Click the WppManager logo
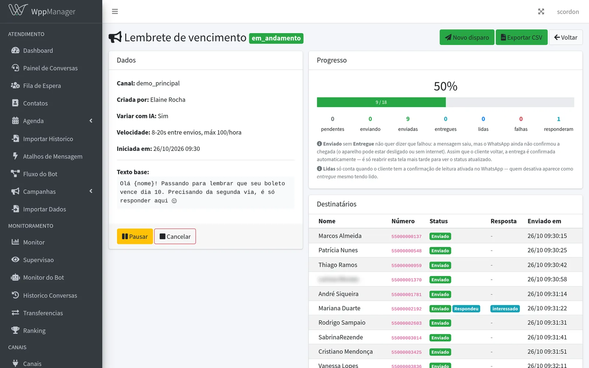Viewport: 589px width, 368px height. point(42,11)
